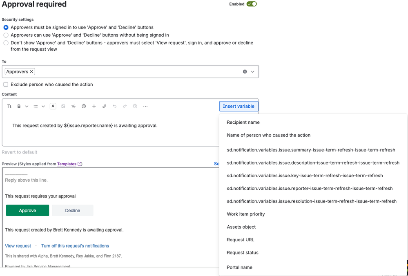408x276 pixels.
Task: Remove the Approvers chip from To field
Action: [x=31, y=71]
